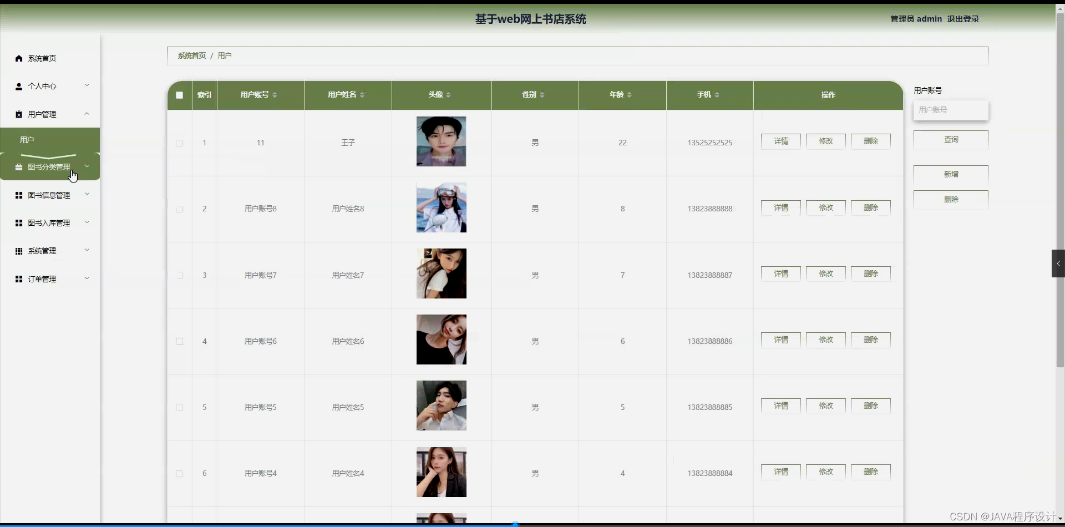Click the phone number 13823888886
The width and height of the screenshot is (1065, 527).
point(710,341)
